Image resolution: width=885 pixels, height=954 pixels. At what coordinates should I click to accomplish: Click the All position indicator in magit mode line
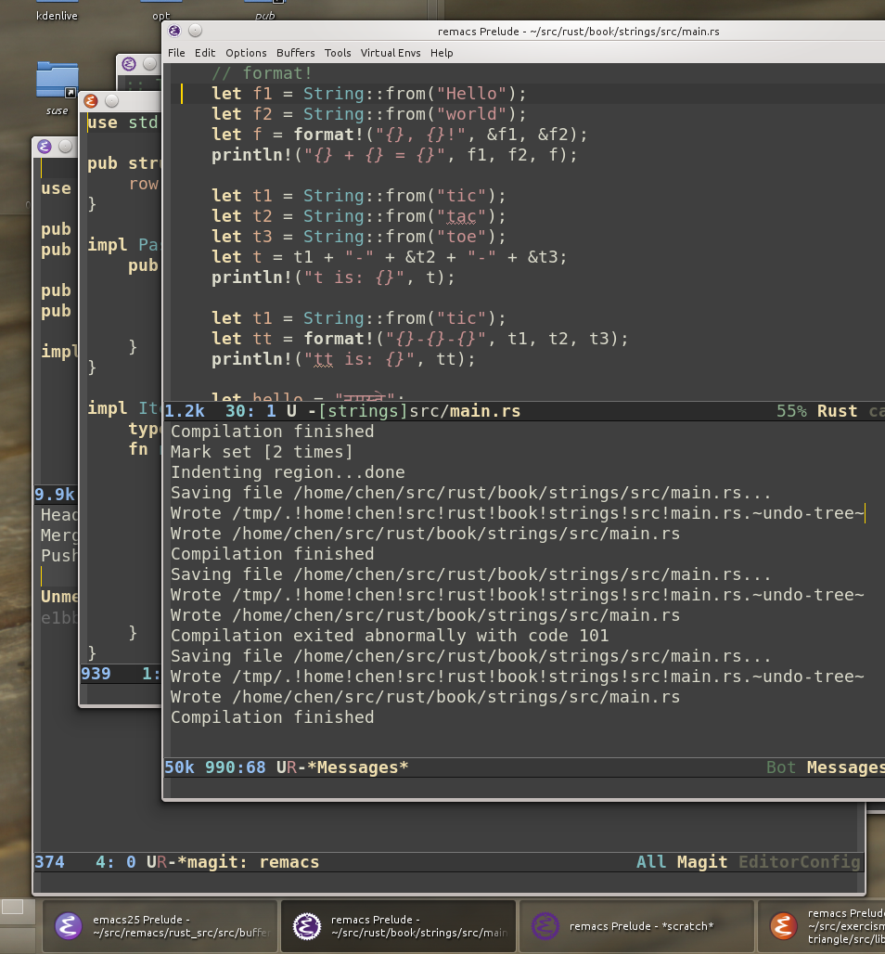click(651, 862)
